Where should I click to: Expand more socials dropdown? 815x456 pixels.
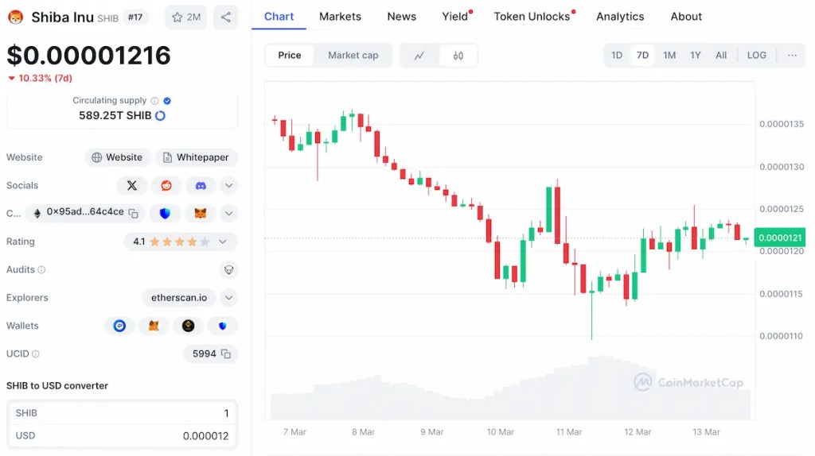(229, 185)
